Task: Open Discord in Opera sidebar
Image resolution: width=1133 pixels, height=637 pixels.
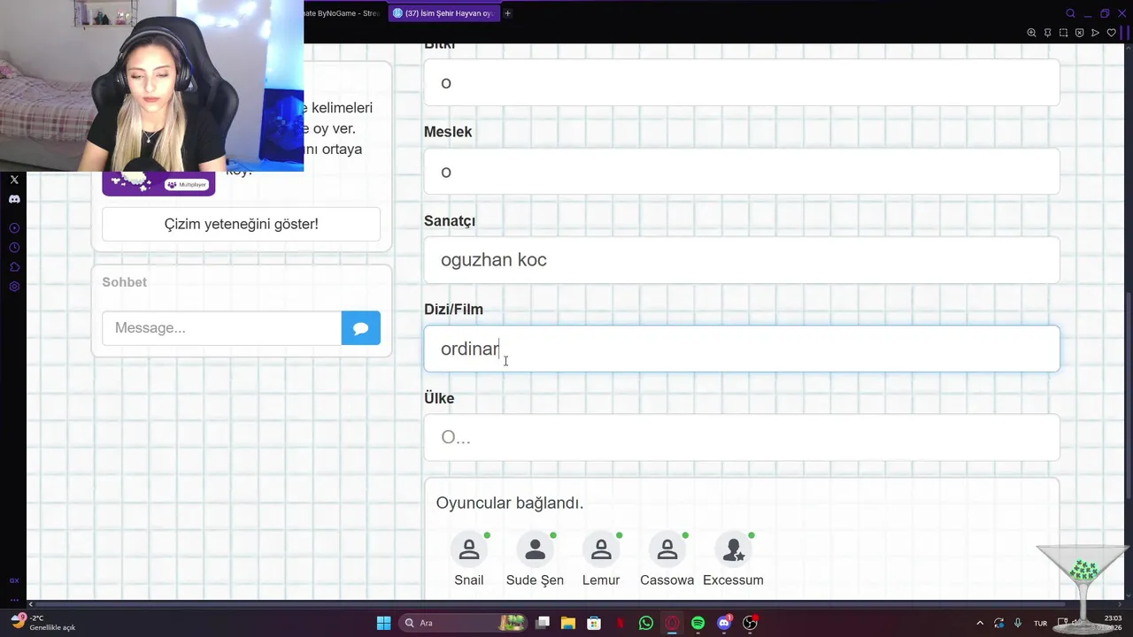Action: pos(14,199)
